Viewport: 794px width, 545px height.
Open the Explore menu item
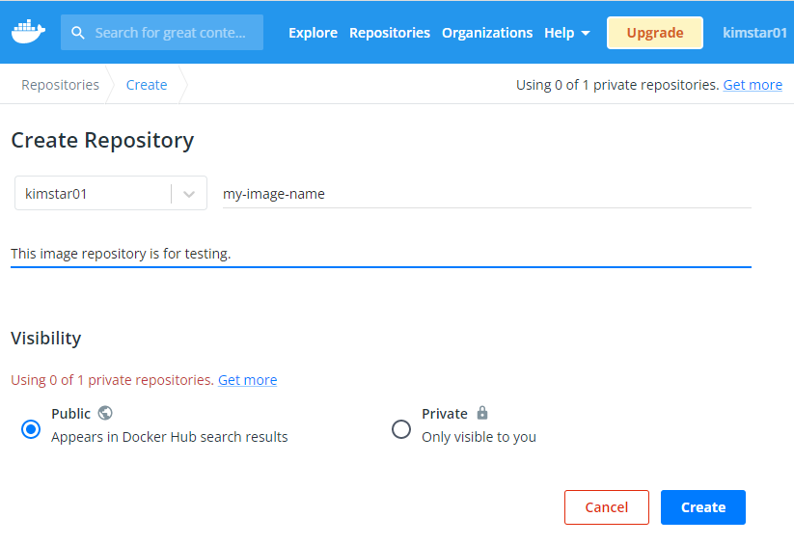point(313,33)
